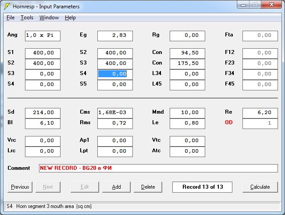
Task: Click the Rms field with 0,72
Action: (x=115, y=124)
